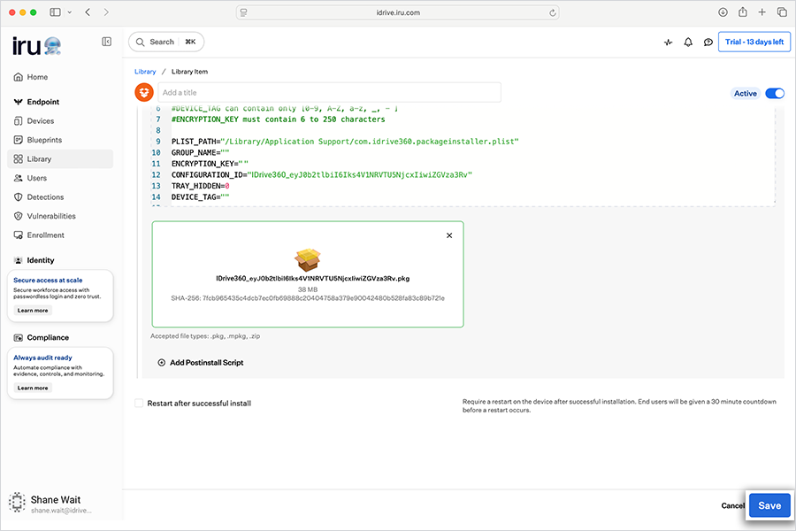This screenshot has height=531, width=796.
Task: Show Safari tab overview
Action: [782, 12]
